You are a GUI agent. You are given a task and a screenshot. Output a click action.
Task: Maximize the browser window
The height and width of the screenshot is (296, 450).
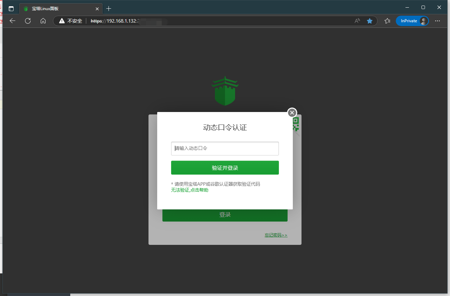point(423,7)
